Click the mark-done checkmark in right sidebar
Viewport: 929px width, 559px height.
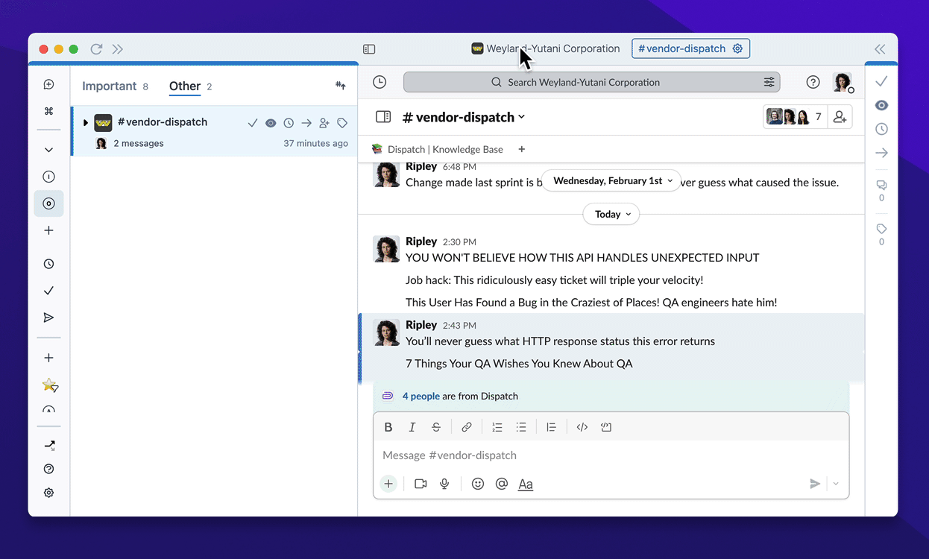(881, 80)
